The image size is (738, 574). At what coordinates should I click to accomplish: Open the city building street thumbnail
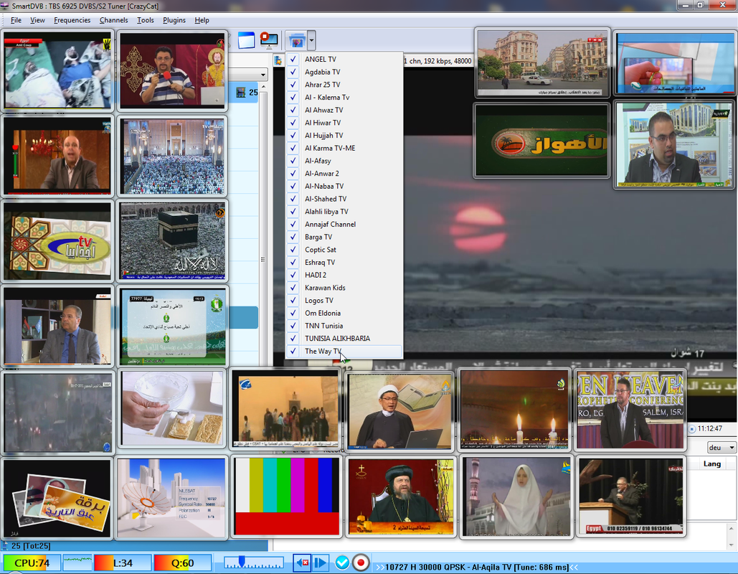pyautogui.click(x=542, y=63)
